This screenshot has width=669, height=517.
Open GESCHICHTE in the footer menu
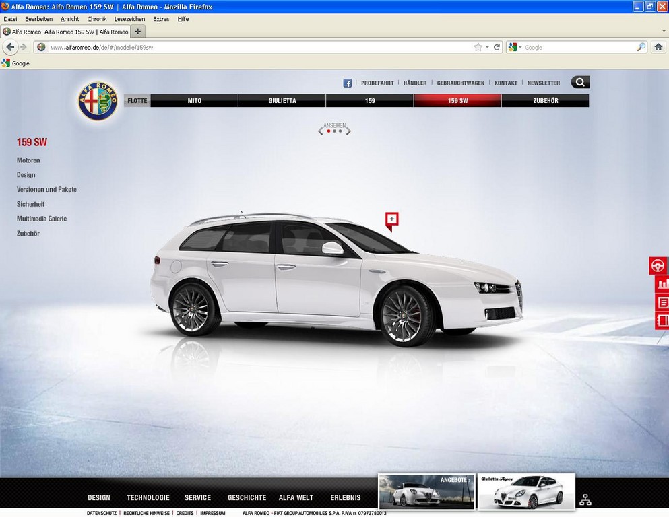[247, 498]
